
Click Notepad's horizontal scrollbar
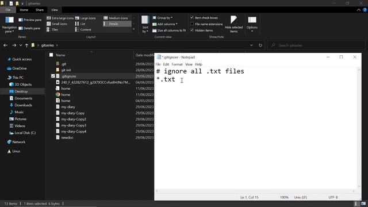coord(255,191)
